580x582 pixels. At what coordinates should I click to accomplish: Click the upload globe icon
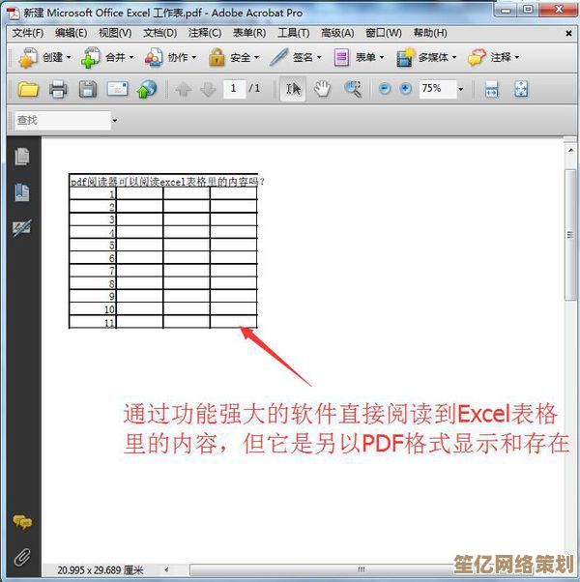(x=147, y=89)
